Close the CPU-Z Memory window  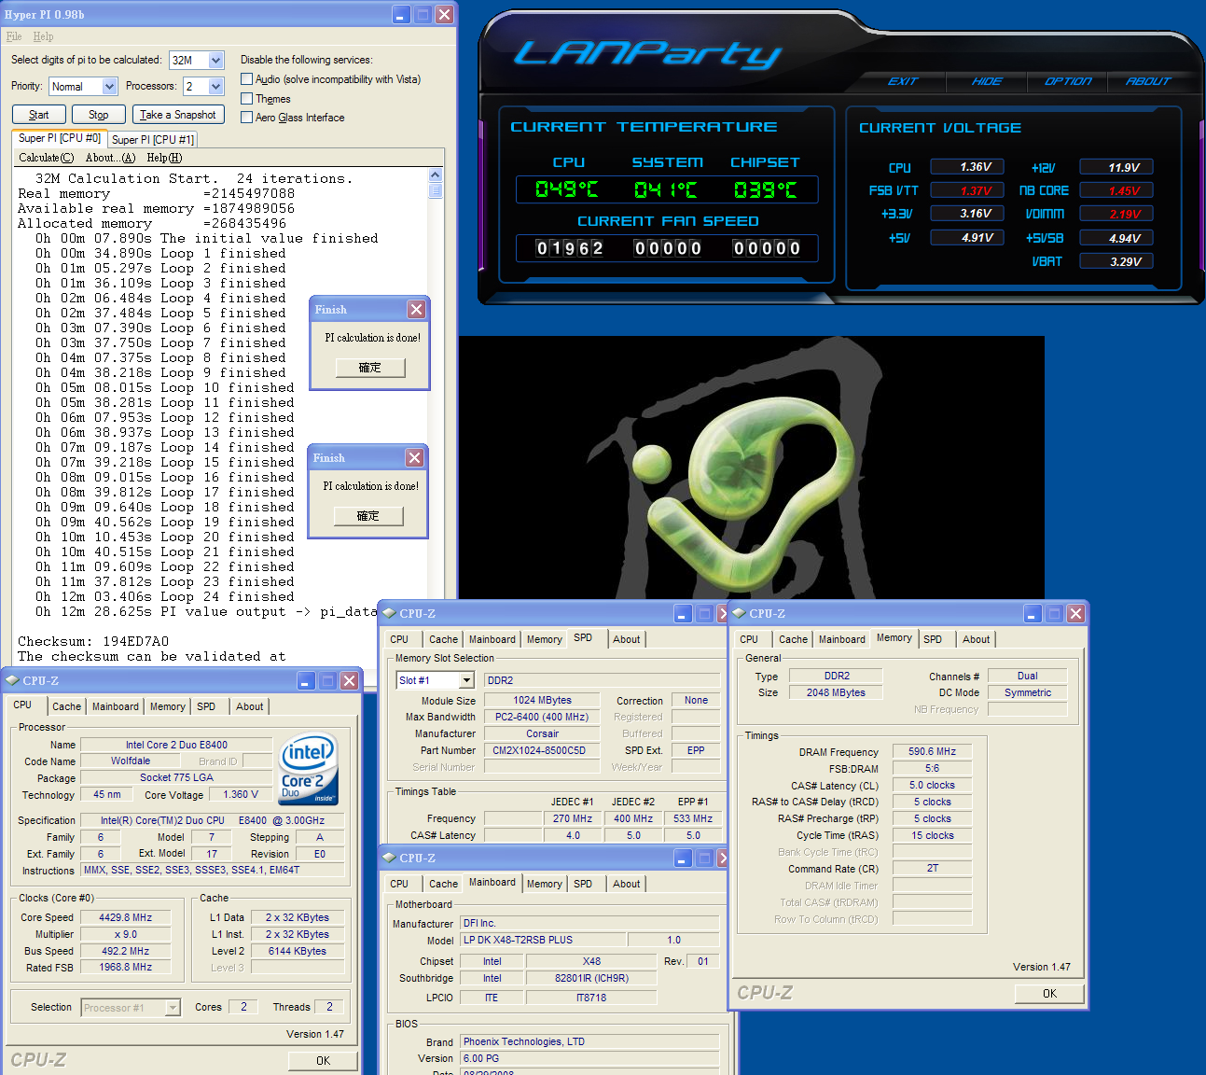click(x=1075, y=614)
